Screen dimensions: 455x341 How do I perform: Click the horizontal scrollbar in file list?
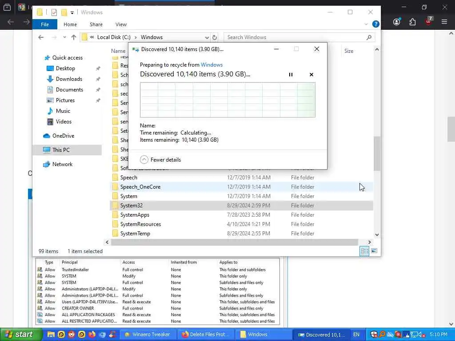tap(235, 242)
